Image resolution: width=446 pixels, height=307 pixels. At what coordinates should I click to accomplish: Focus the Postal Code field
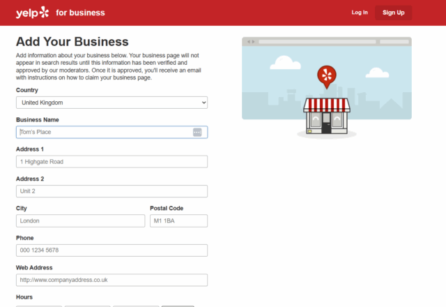[178, 220]
